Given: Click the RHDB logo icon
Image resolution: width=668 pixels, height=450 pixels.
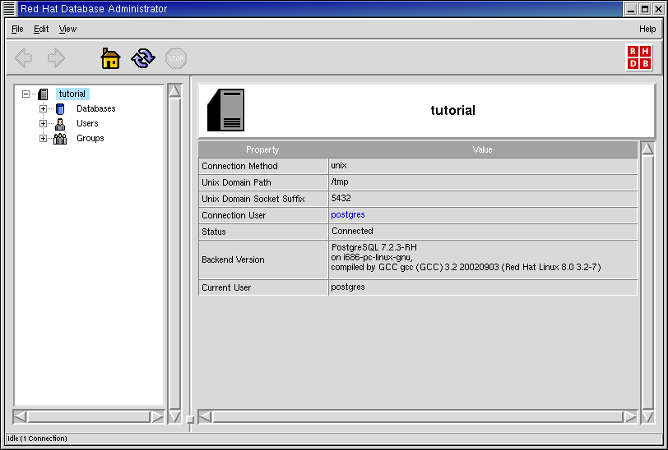Looking at the screenshot, I should point(639,57).
